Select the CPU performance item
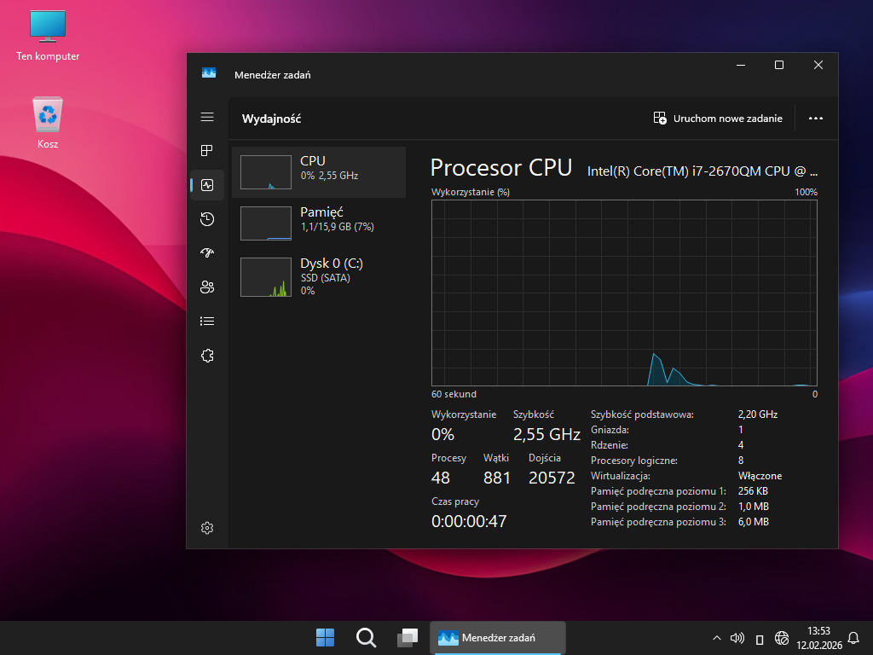Viewport: 873px width, 655px height. pyautogui.click(x=319, y=172)
